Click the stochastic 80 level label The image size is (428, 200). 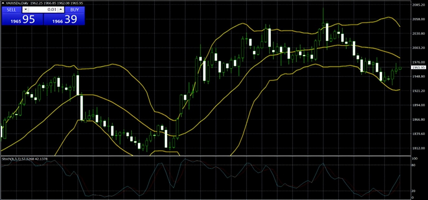tap(413, 165)
